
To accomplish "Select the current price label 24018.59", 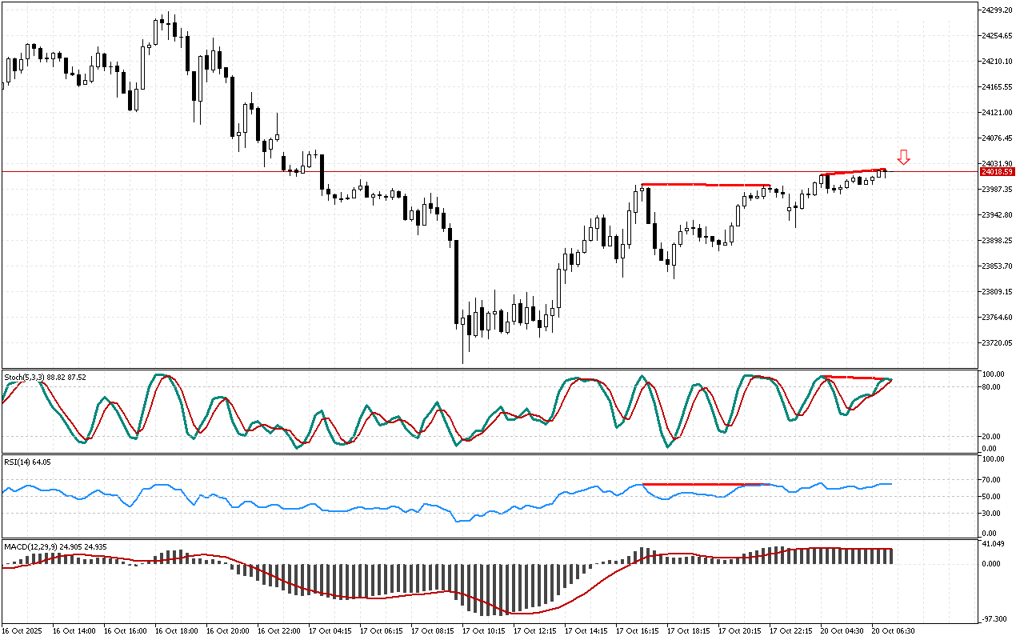I will point(998,172).
